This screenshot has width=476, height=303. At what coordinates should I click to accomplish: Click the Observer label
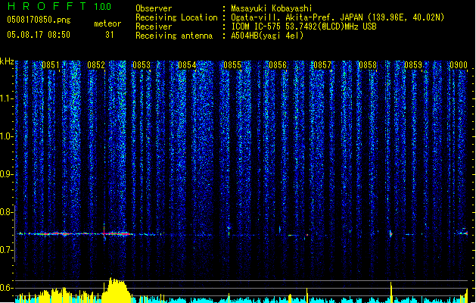(x=154, y=8)
